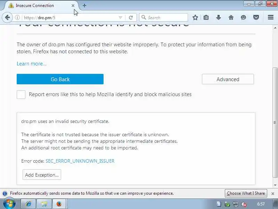Click the Firefox back arrow button
Screen dimensions: 278x209
[7, 17]
